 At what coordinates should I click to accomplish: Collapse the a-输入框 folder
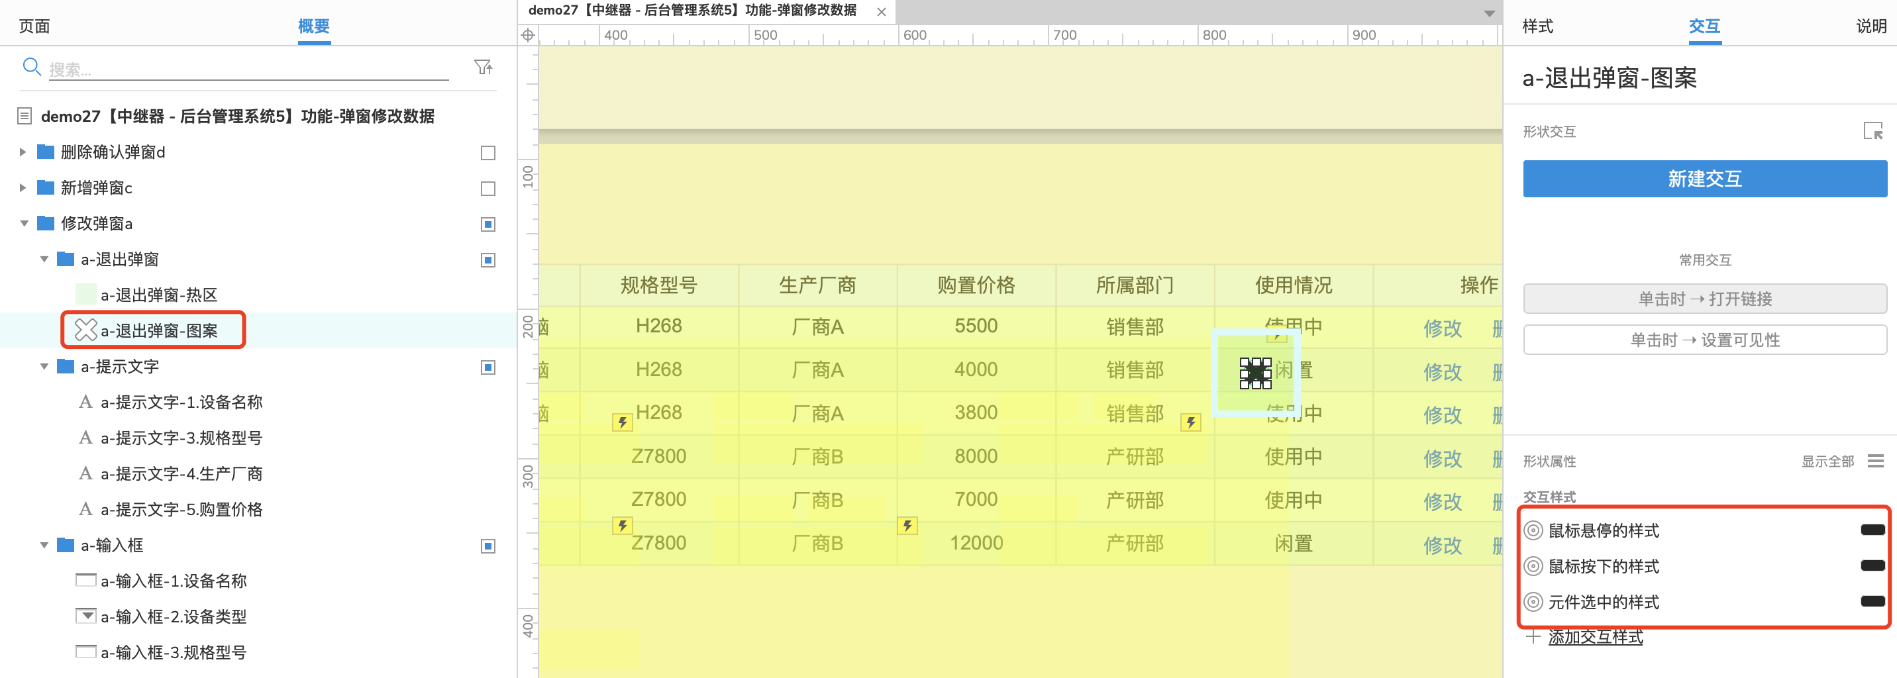(44, 546)
